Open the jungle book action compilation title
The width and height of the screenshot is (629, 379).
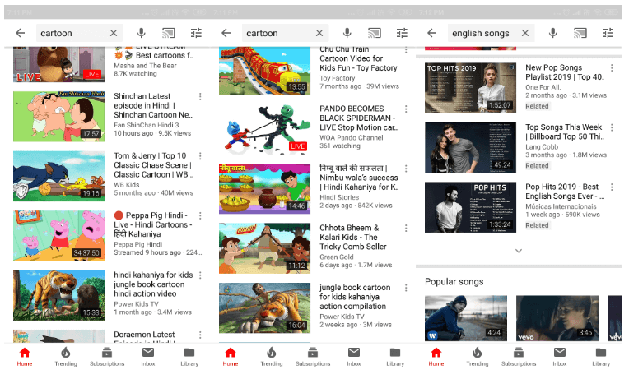(x=355, y=297)
